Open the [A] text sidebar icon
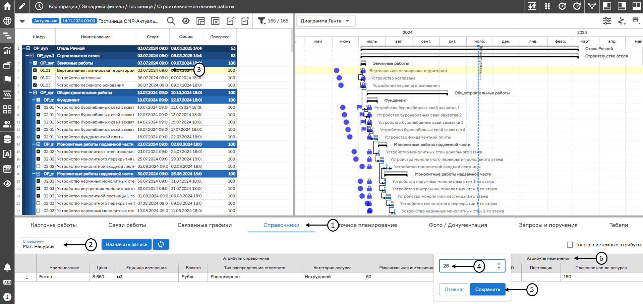 click(7, 154)
